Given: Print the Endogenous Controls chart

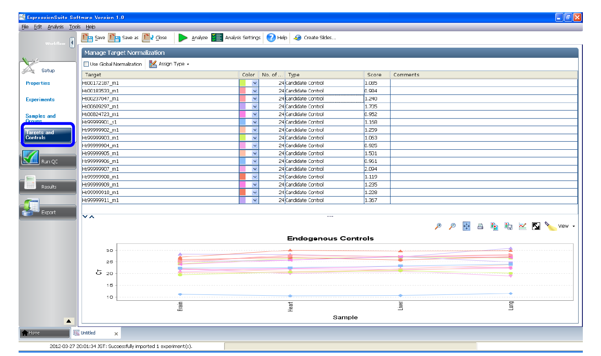Looking at the screenshot, I should pos(480,227).
